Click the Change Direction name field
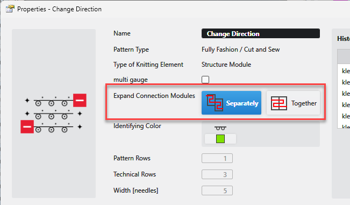Screen dimensions: 350x205 pos(261,33)
